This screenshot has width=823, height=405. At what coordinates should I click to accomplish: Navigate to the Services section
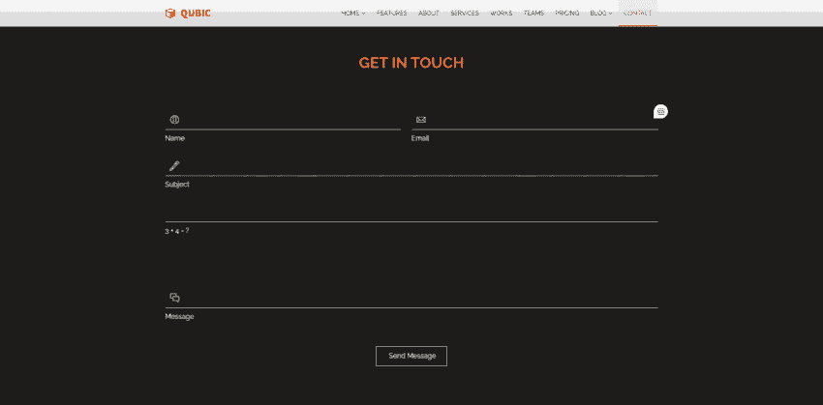(x=465, y=14)
